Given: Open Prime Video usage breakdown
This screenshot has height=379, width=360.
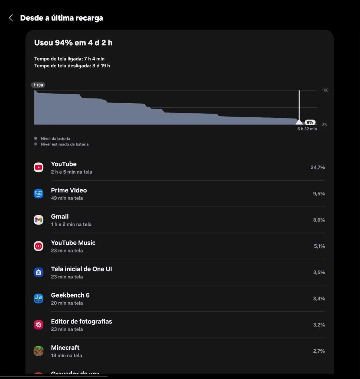Looking at the screenshot, I should [x=178, y=194].
